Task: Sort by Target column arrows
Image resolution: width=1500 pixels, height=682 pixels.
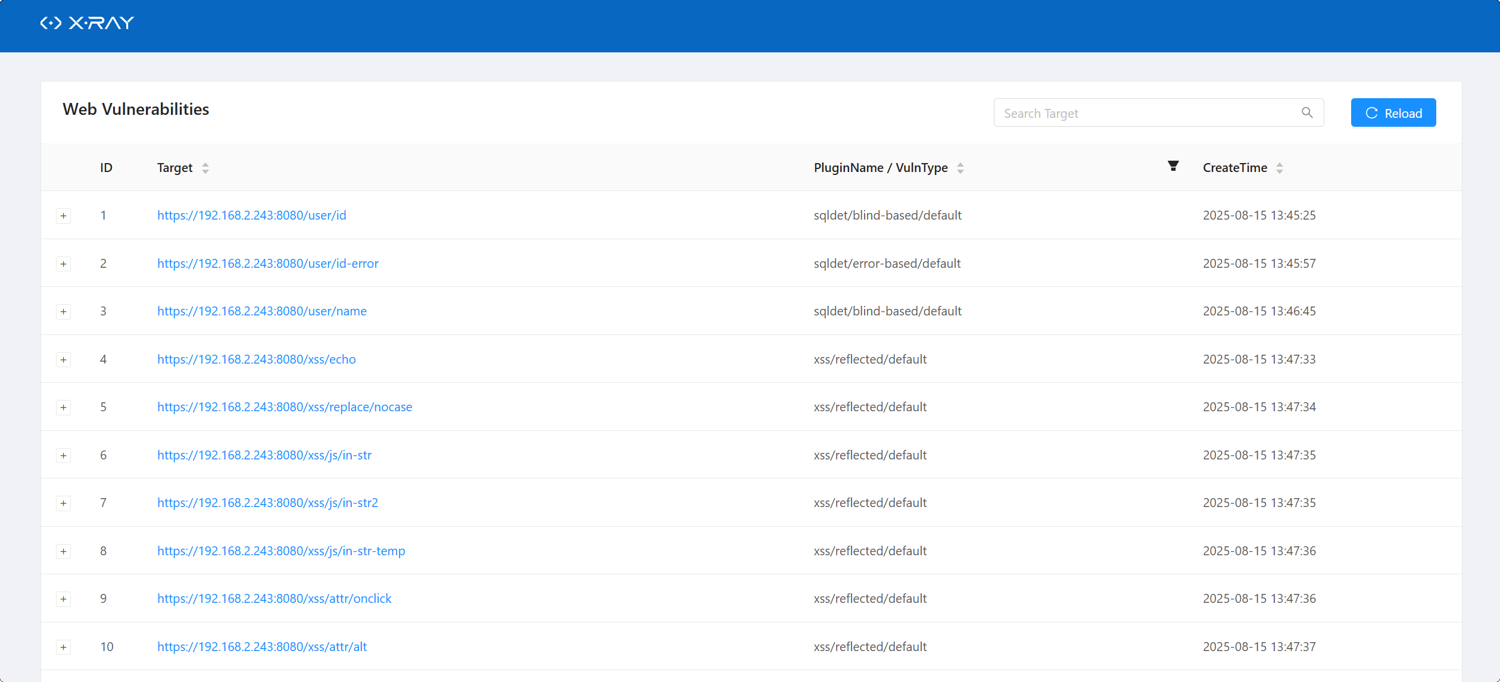Action: tap(205, 168)
